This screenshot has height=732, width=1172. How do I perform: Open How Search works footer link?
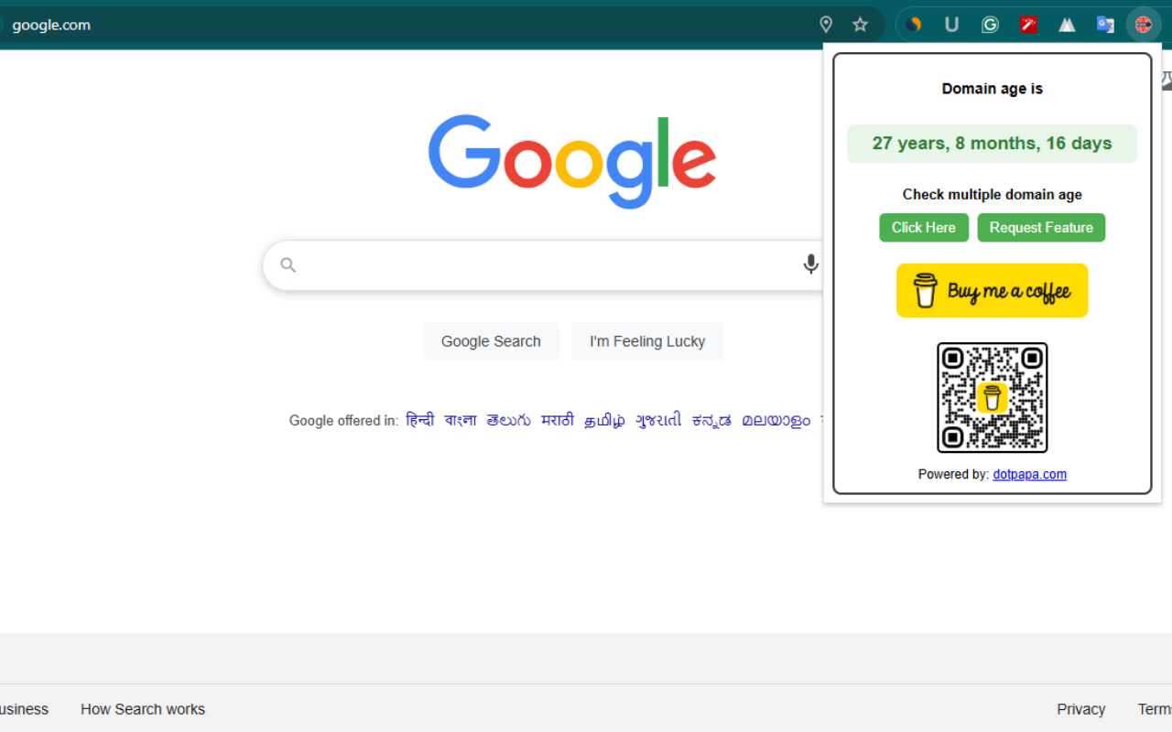coord(143,709)
